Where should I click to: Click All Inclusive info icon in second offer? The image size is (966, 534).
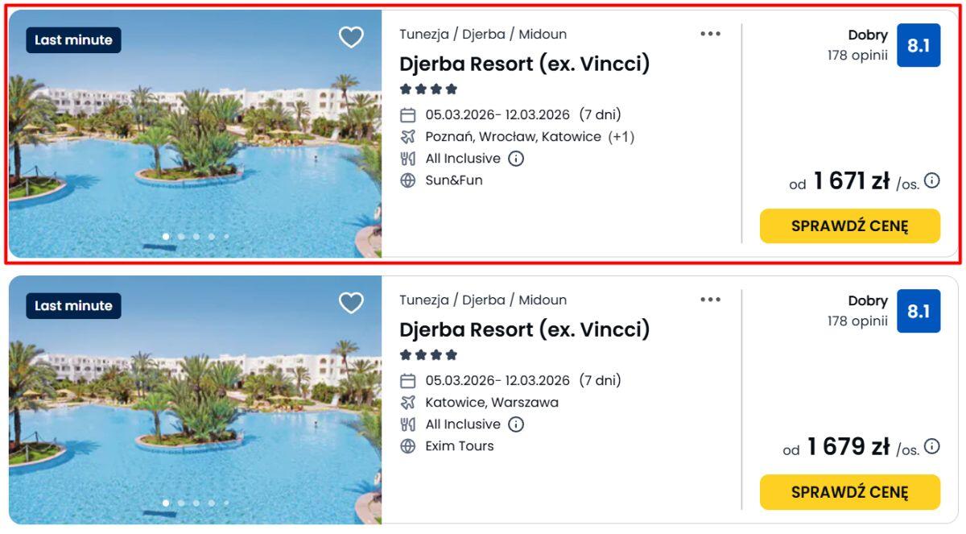(x=516, y=424)
